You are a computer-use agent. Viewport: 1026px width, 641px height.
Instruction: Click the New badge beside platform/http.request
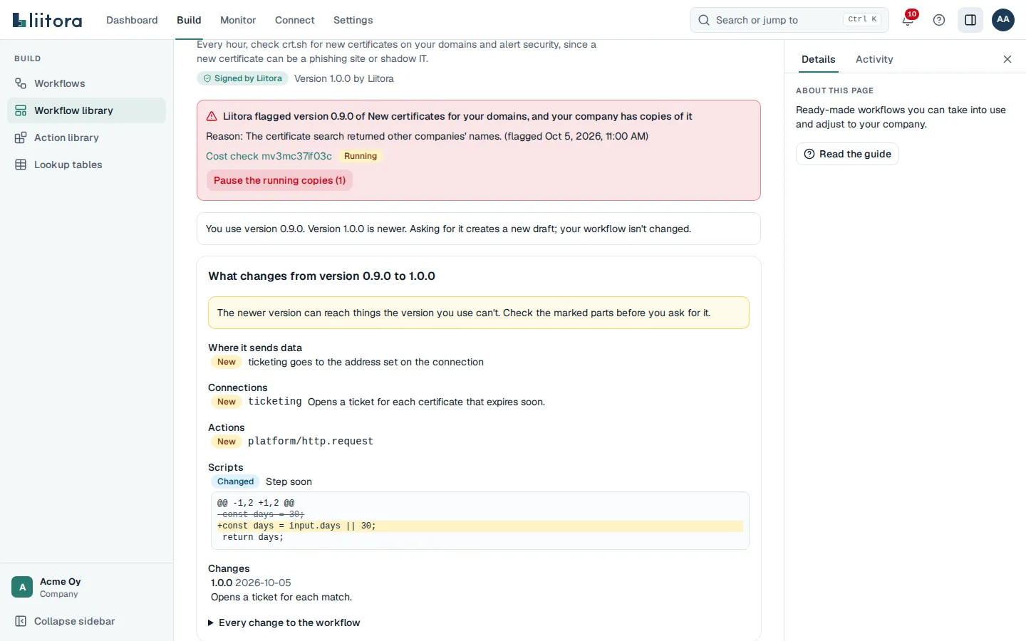pos(227,442)
